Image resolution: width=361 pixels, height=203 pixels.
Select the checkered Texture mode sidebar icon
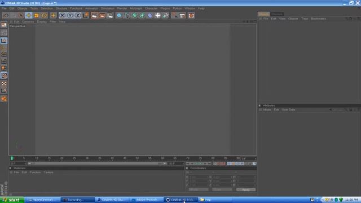pyautogui.click(x=4, y=83)
